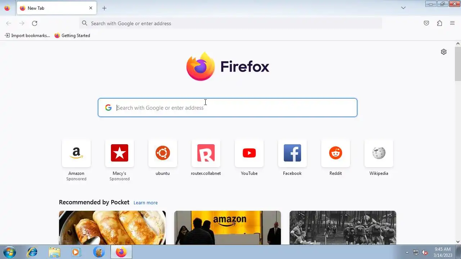The height and width of the screenshot is (259, 461).
Task: Click the taskbar clock showing 9:45 AM
Action: [443, 252]
